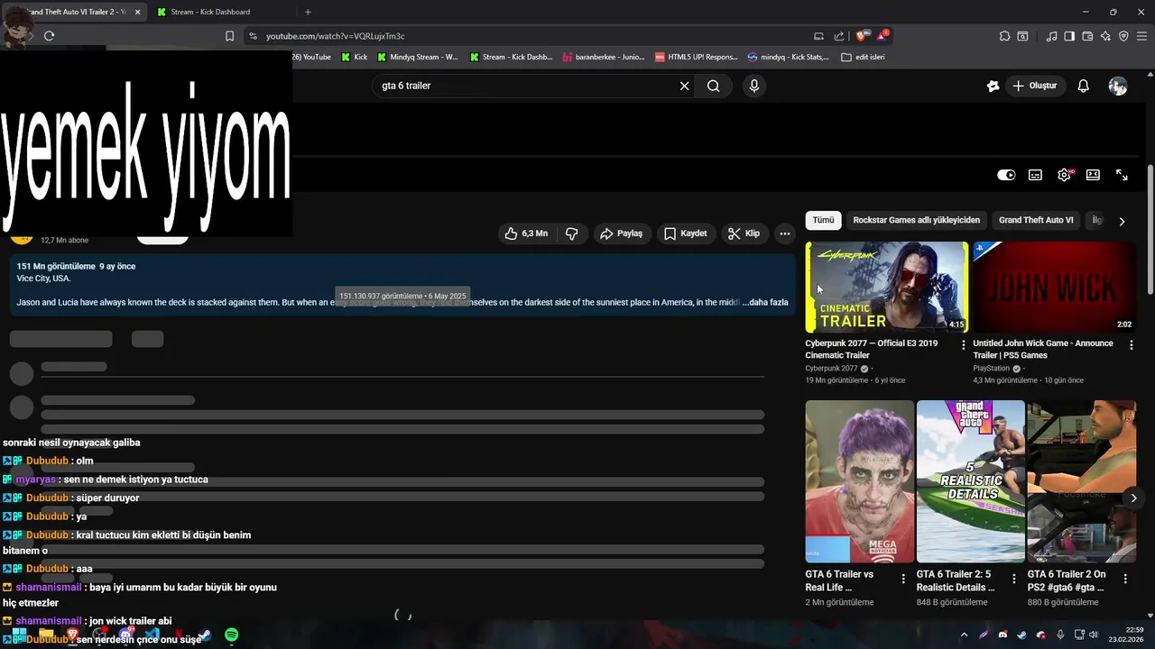Image resolution: width=1155 pixels, height=649 pixels.
Task: Open the 5 Realistic Details short thumbnail
Action: tap(970, 481)
